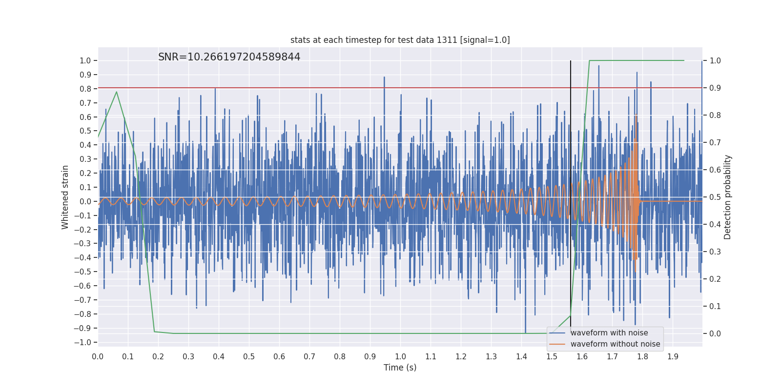
Task: Select Time axis tick label 0.4
Action: tap(219, 357)
